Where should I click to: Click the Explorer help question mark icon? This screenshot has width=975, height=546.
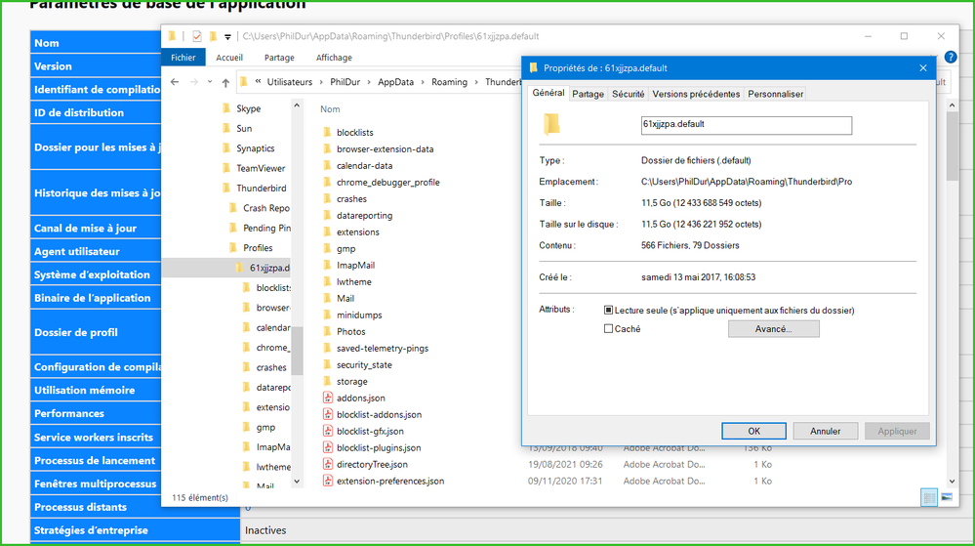pyautogui.click(x=951, y=58)
